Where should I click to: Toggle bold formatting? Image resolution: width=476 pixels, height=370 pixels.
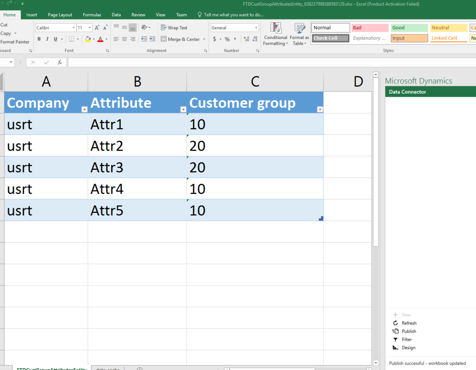click(x=40, y=40)
